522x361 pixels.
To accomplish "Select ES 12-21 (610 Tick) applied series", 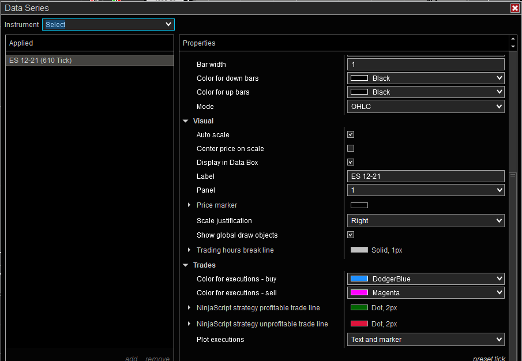I will (89, 60).
